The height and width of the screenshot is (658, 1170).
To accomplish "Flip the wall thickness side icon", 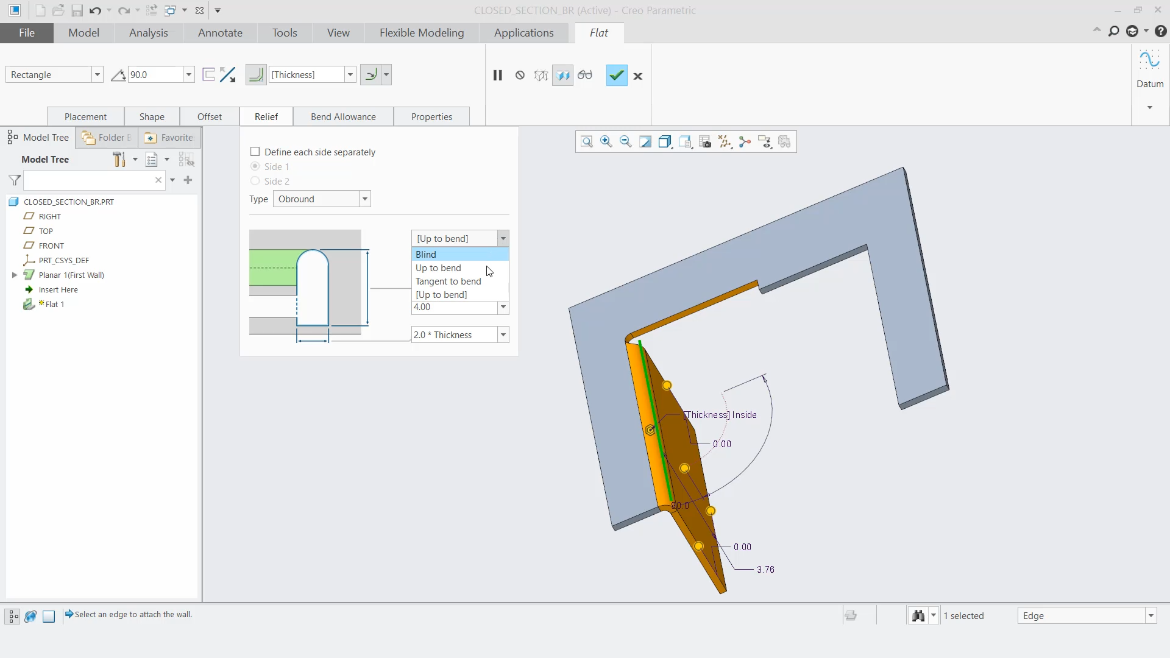I will point(228,75).
